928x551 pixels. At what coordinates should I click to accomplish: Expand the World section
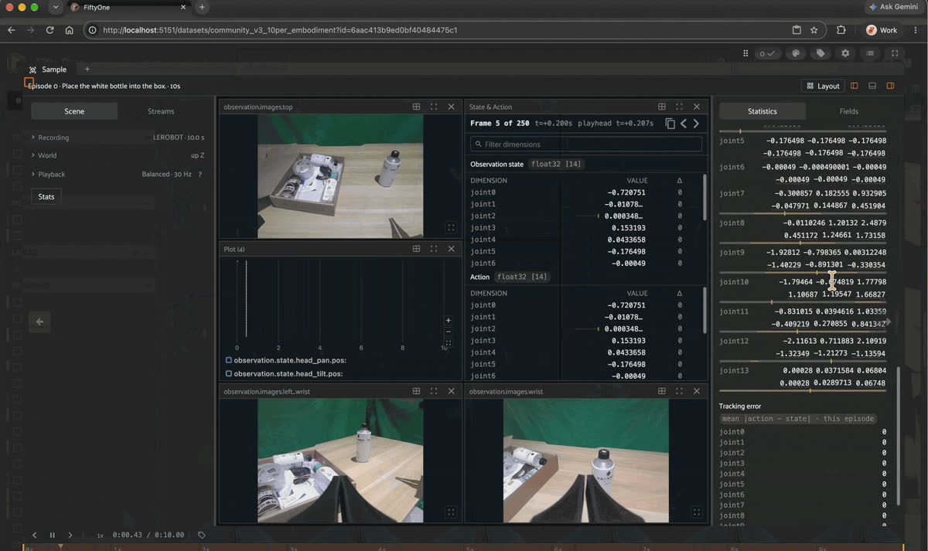coord(117,155)
